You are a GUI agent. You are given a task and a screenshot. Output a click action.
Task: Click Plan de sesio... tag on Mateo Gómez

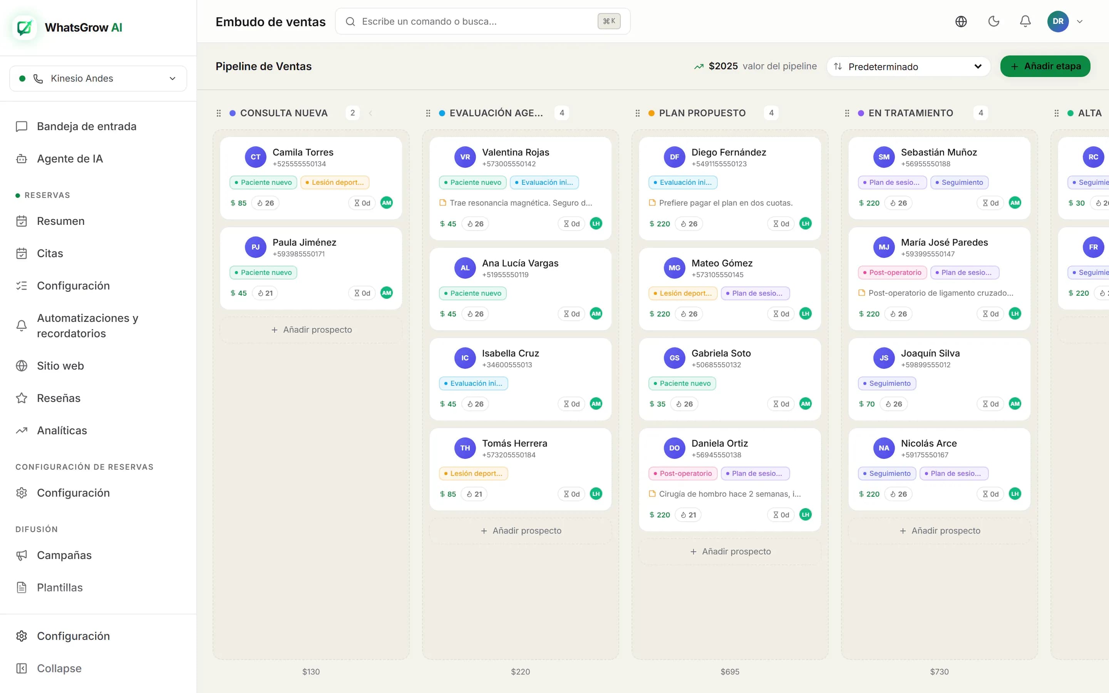[x=755, y=293]
